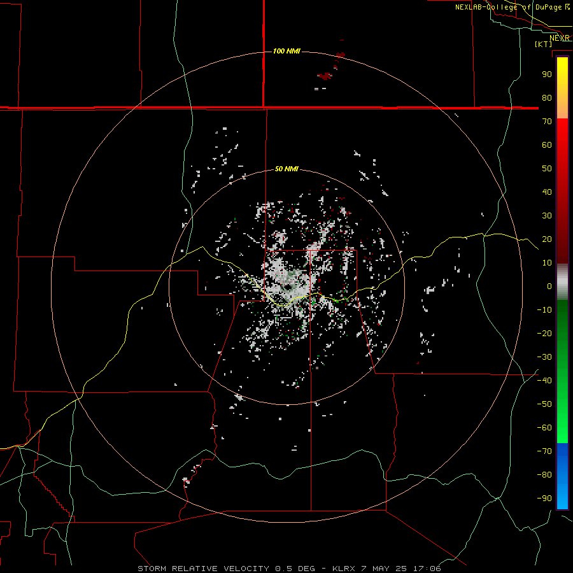Select the -10 value on velocity scale
This screenshot has height=573, width=573.
544,310
